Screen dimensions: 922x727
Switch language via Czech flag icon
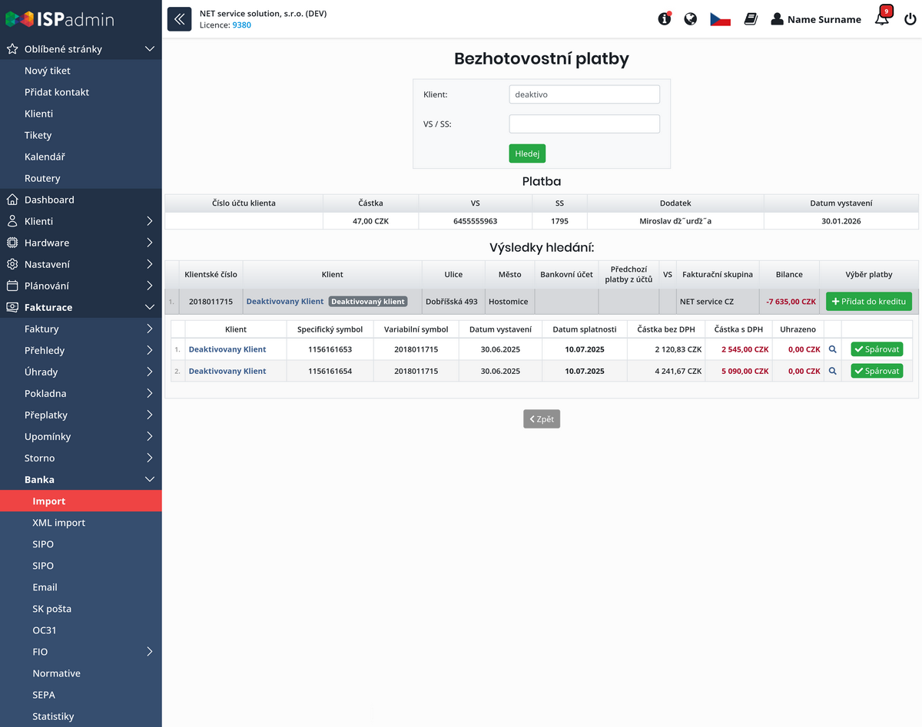tap(720, 19)
